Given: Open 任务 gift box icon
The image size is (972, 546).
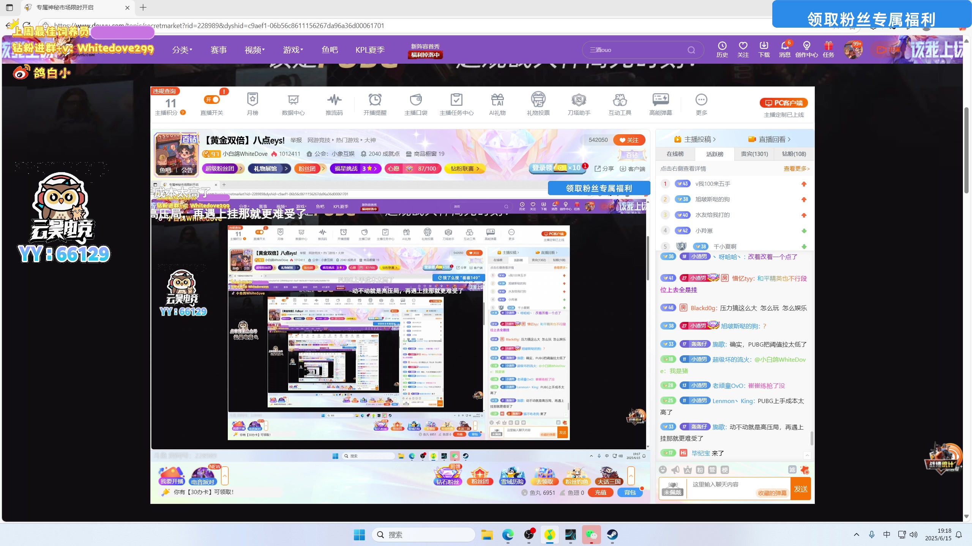Looking at the screenshot, I should click(x=828, y=50).
